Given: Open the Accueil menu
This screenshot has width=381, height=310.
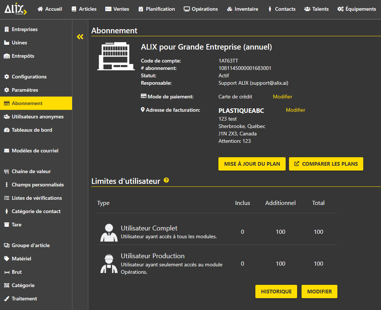Looking at the screenshot, I should tap(50, 9).
